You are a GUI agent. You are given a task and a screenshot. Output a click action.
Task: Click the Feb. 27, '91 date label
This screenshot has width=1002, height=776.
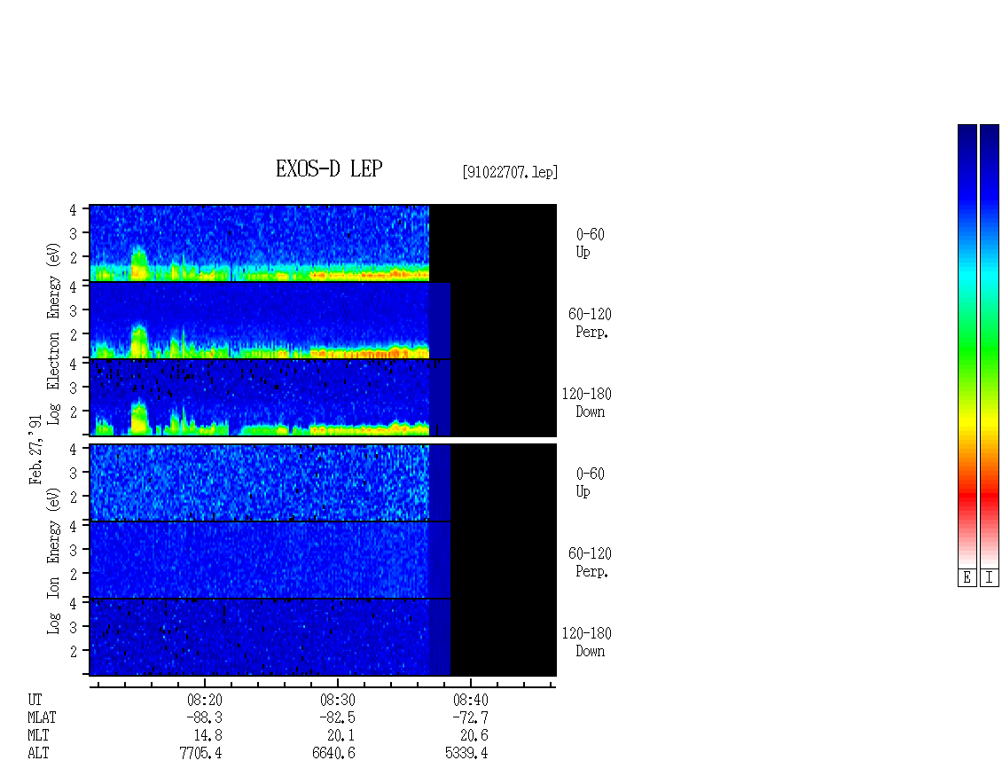35,450
